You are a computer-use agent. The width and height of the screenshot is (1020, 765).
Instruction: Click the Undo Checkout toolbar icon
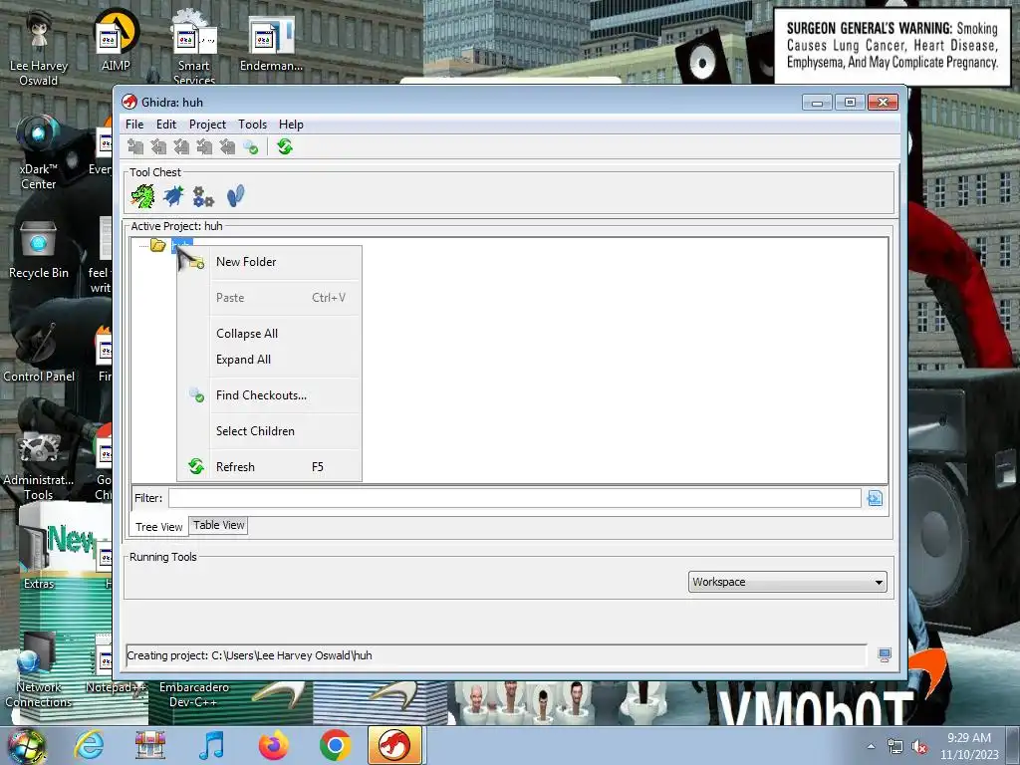coord(226,147)
